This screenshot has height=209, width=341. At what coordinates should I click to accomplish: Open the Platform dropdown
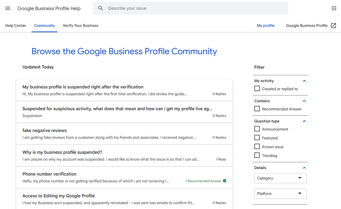pyautogui.click(x=280, y=194)
